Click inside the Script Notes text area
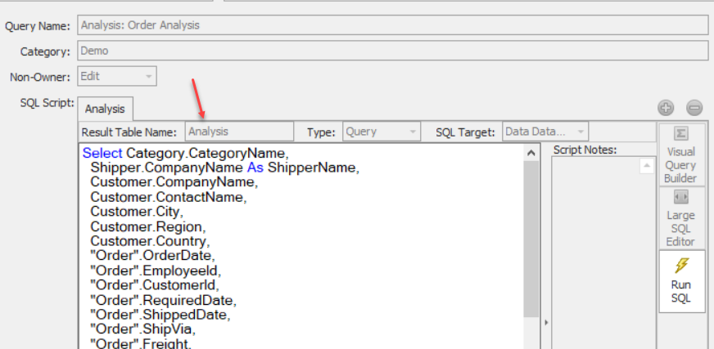 click(x=594, y=245)
